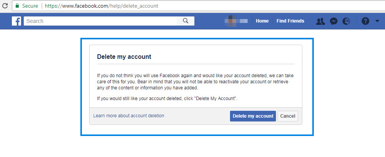Viewport: 385px width, 157px height.
Task: Click the blue Delete my account button
Action: tap(253, 116)
